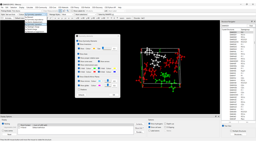Open the CSD-Materials menu

[x=63, y=7]
